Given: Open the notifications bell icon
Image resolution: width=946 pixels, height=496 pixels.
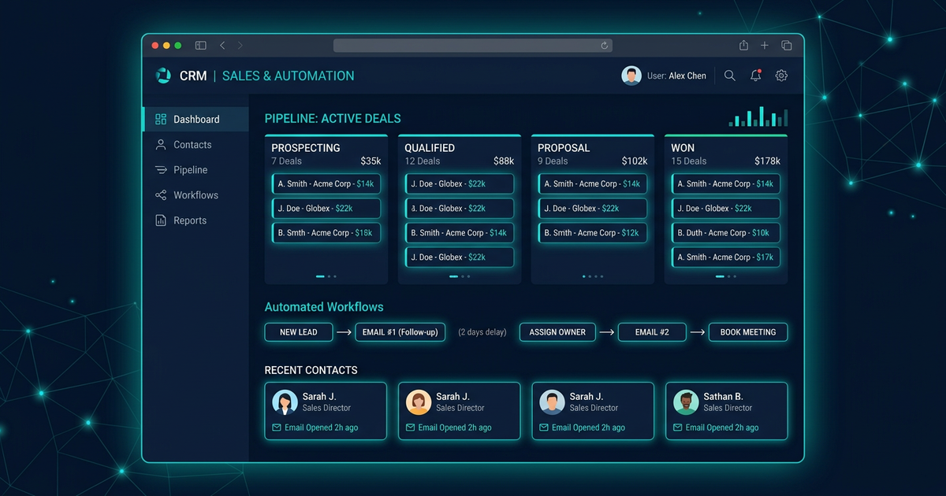Looking at the screenshot, I should click(755, 76).
